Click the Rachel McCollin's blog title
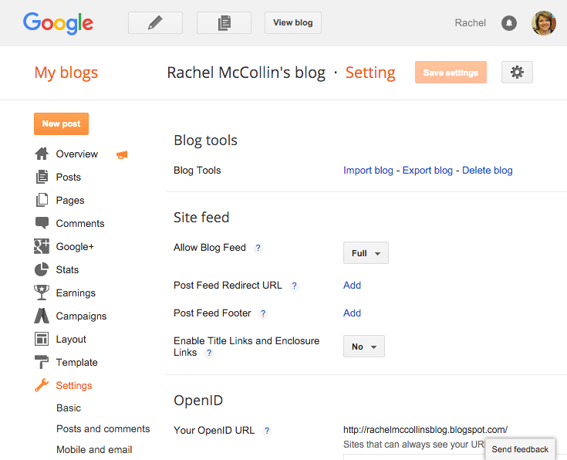 (246, 73)
